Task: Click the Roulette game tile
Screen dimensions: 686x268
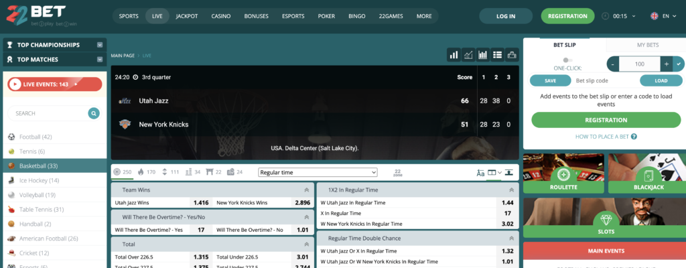Action: 563,174
